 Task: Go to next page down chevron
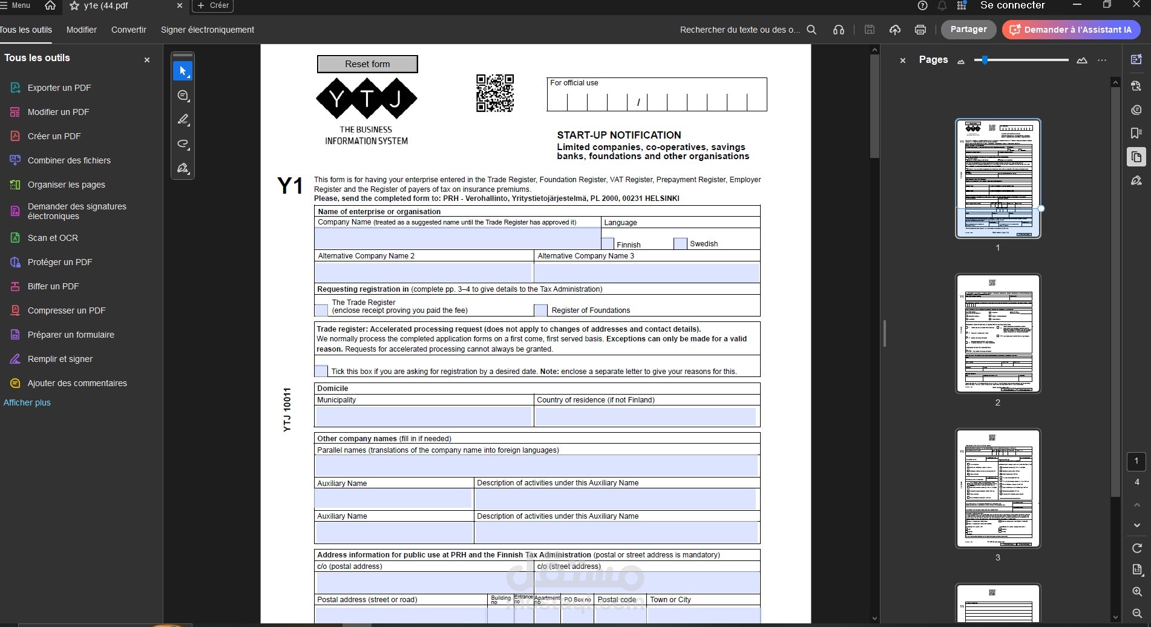coord(1137,525)
